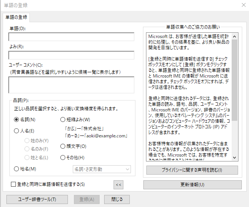Open ユーザー辞書ツール(T)
249x207 pixels.
(x=37, y=199)
